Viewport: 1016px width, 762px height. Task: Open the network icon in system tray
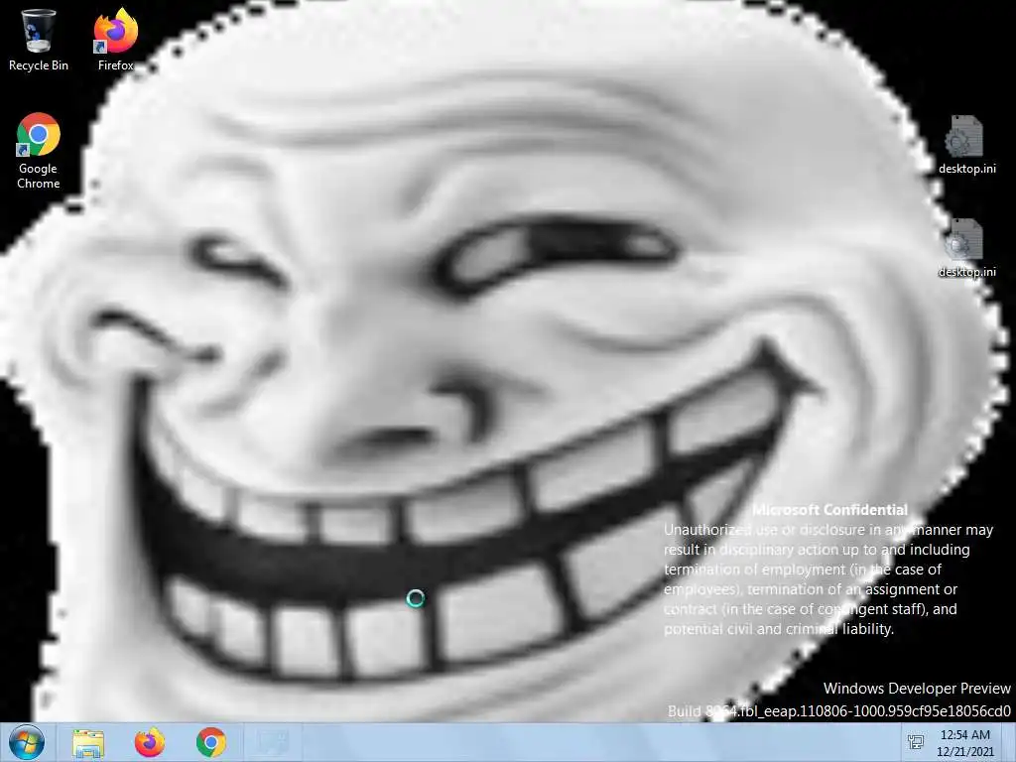click(916, 742)
